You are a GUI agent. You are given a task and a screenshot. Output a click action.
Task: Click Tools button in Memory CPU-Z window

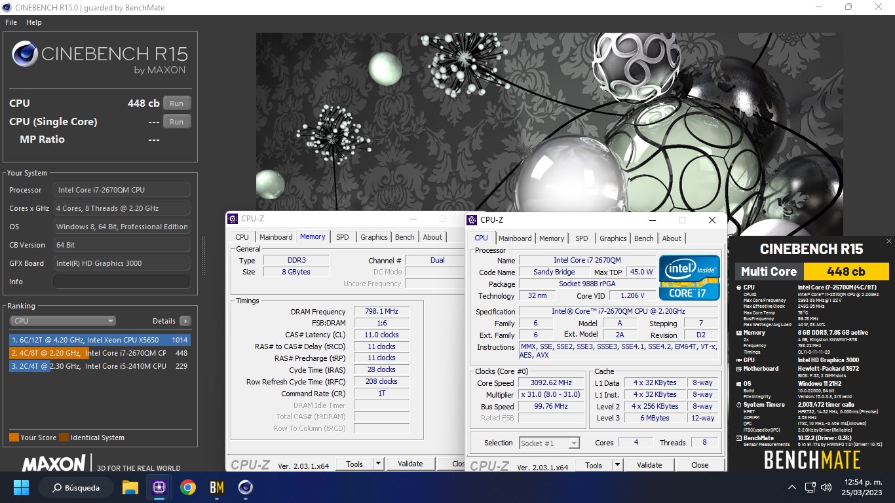click(354, 464)
